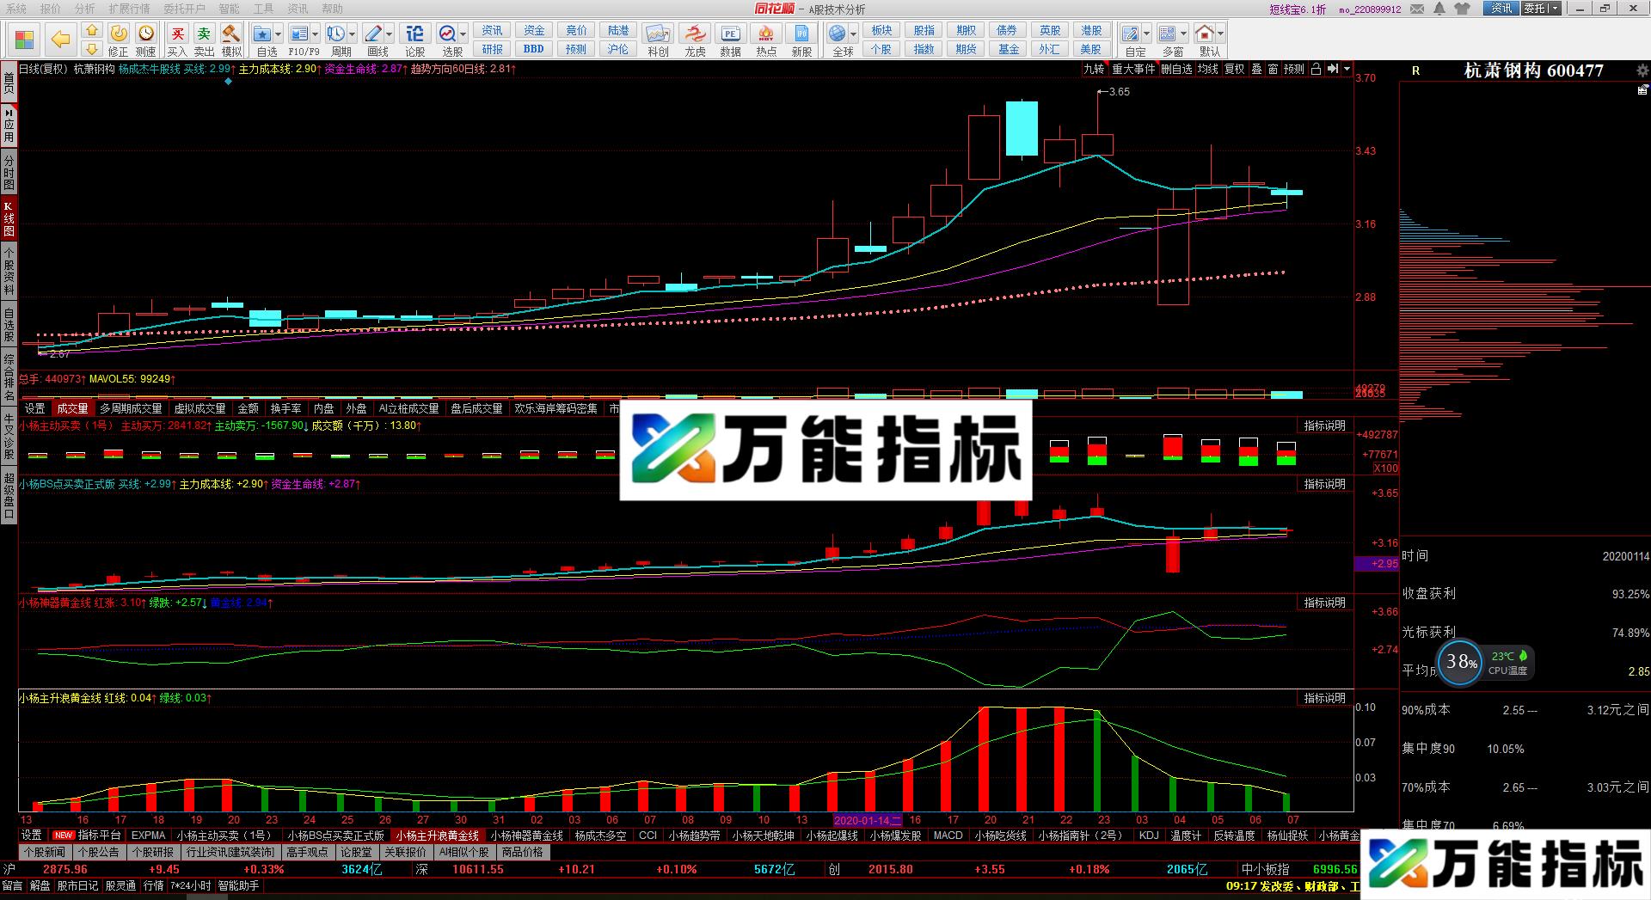The image size is (1651, 900).
Task: Click the 重大事件 button above chart
Action: 1135,70
